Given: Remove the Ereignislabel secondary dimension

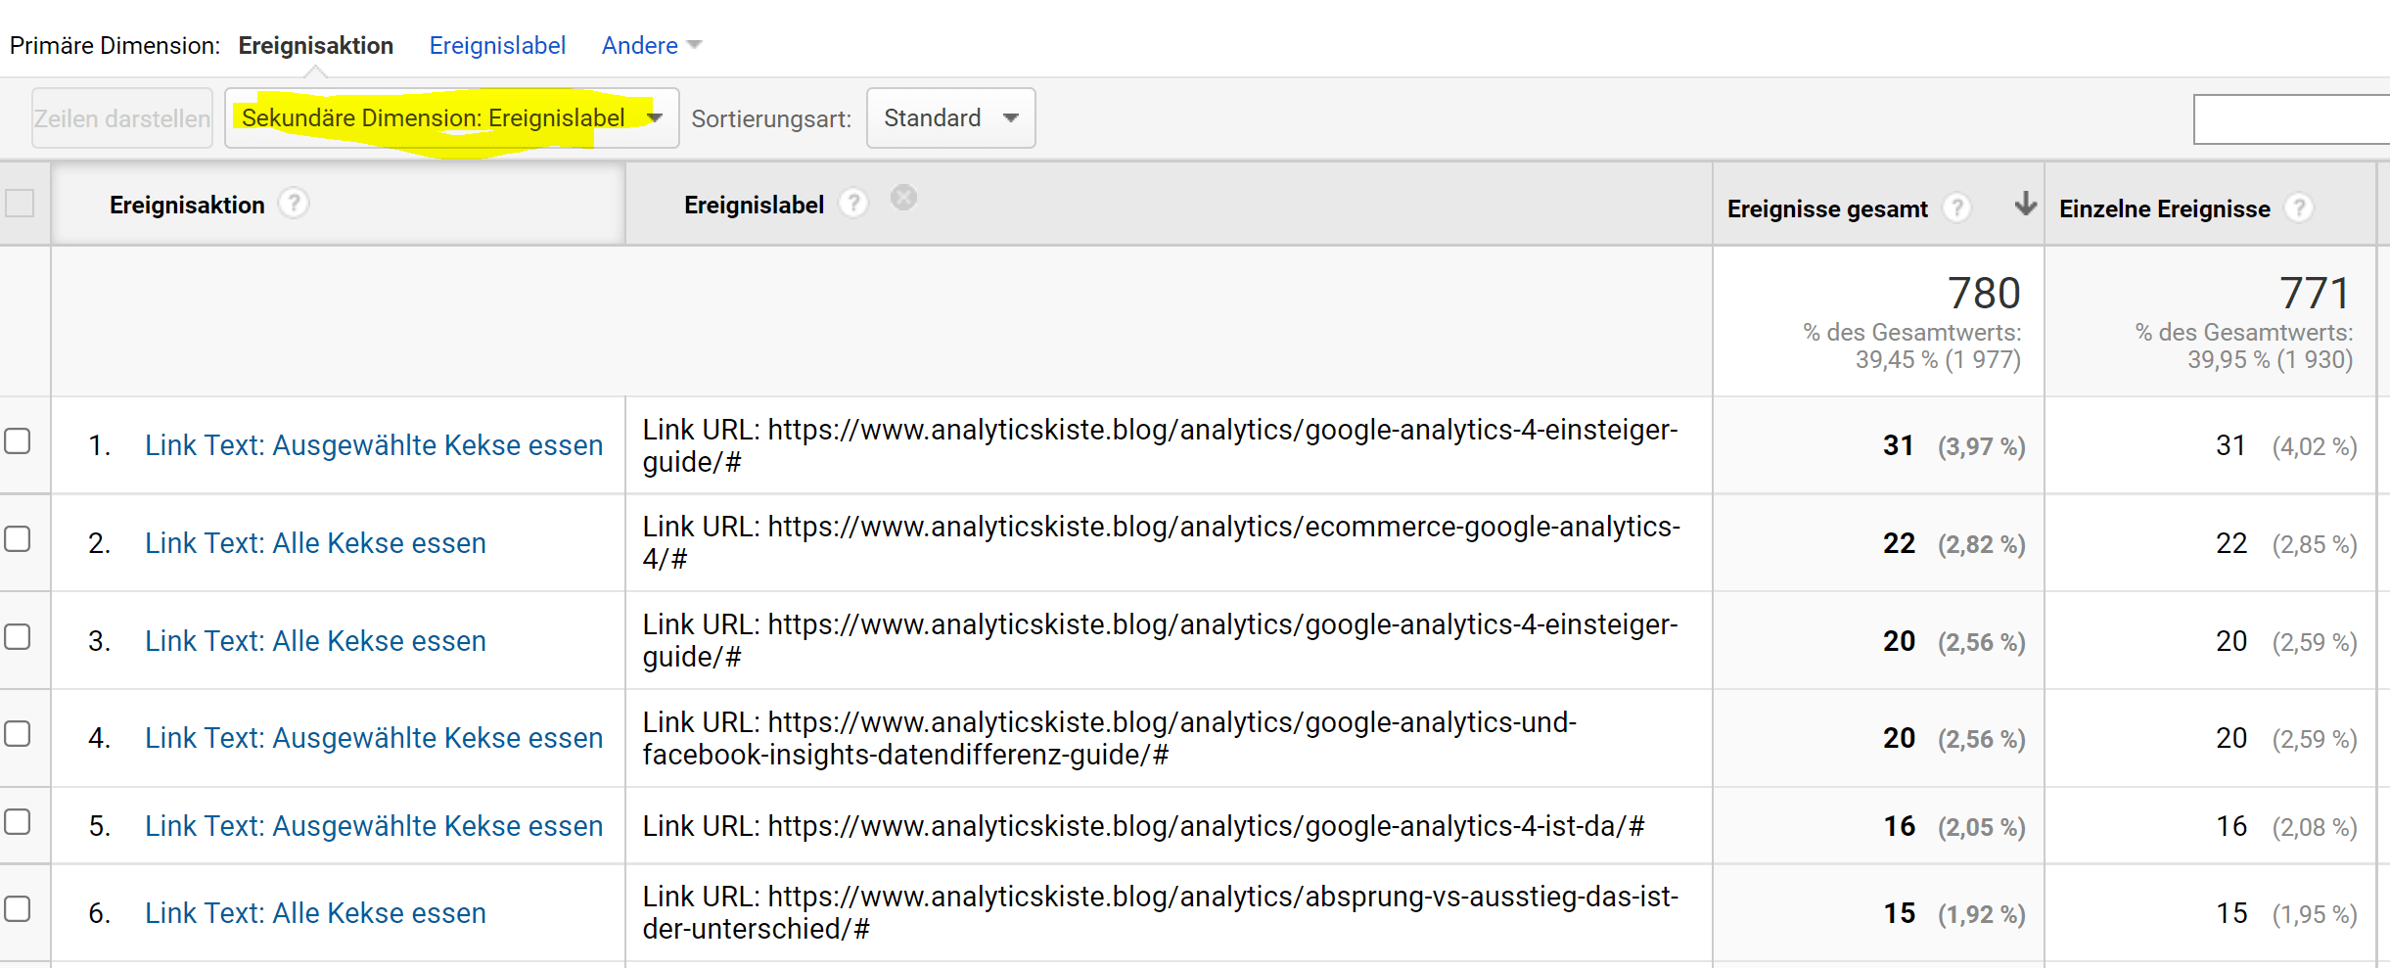Looking at the screenshot, I should 903,197.
